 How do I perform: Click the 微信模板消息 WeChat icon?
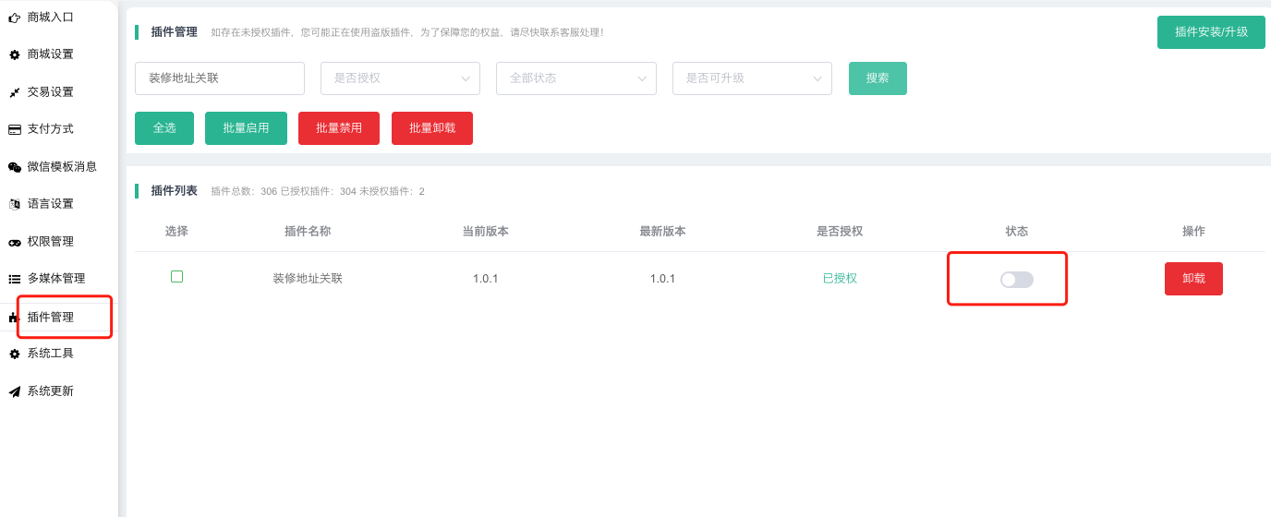[14, 167]
